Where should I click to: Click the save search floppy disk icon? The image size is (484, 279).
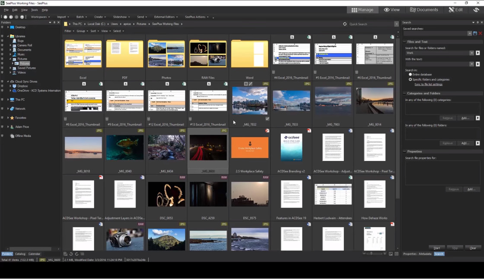[x=474, y=33]
